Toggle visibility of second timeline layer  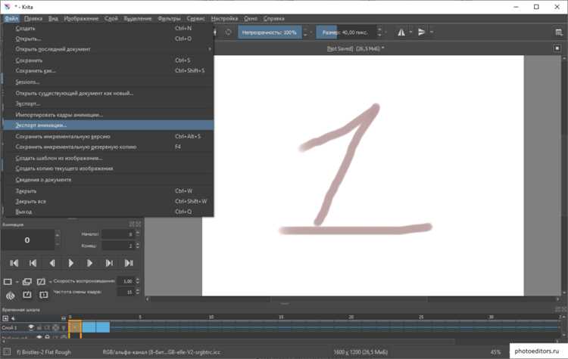tap(39, 337)
